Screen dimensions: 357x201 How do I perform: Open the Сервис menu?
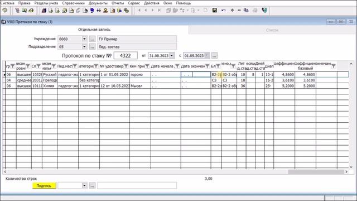click(134, 3)
